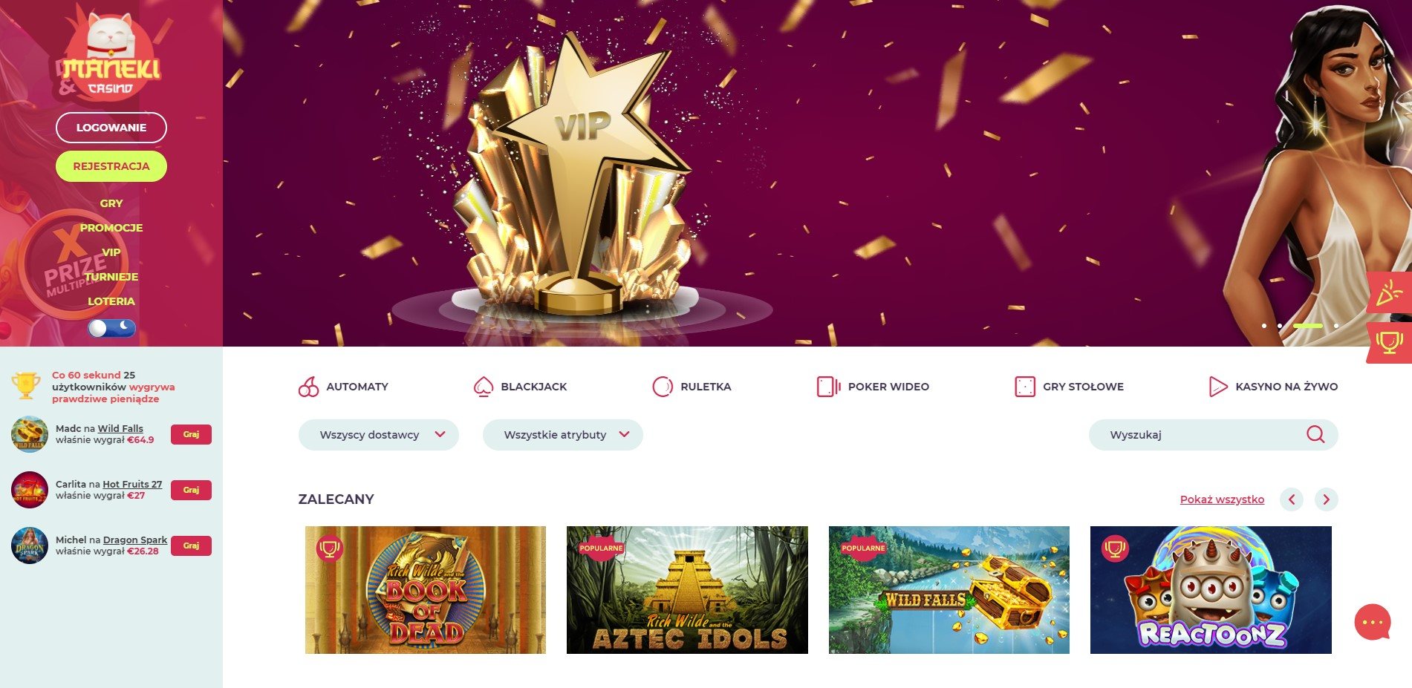The height and width of the screenshot is (688, 1412).
Task: Open the Turnieje menu item
Action: tap(111, 277)
